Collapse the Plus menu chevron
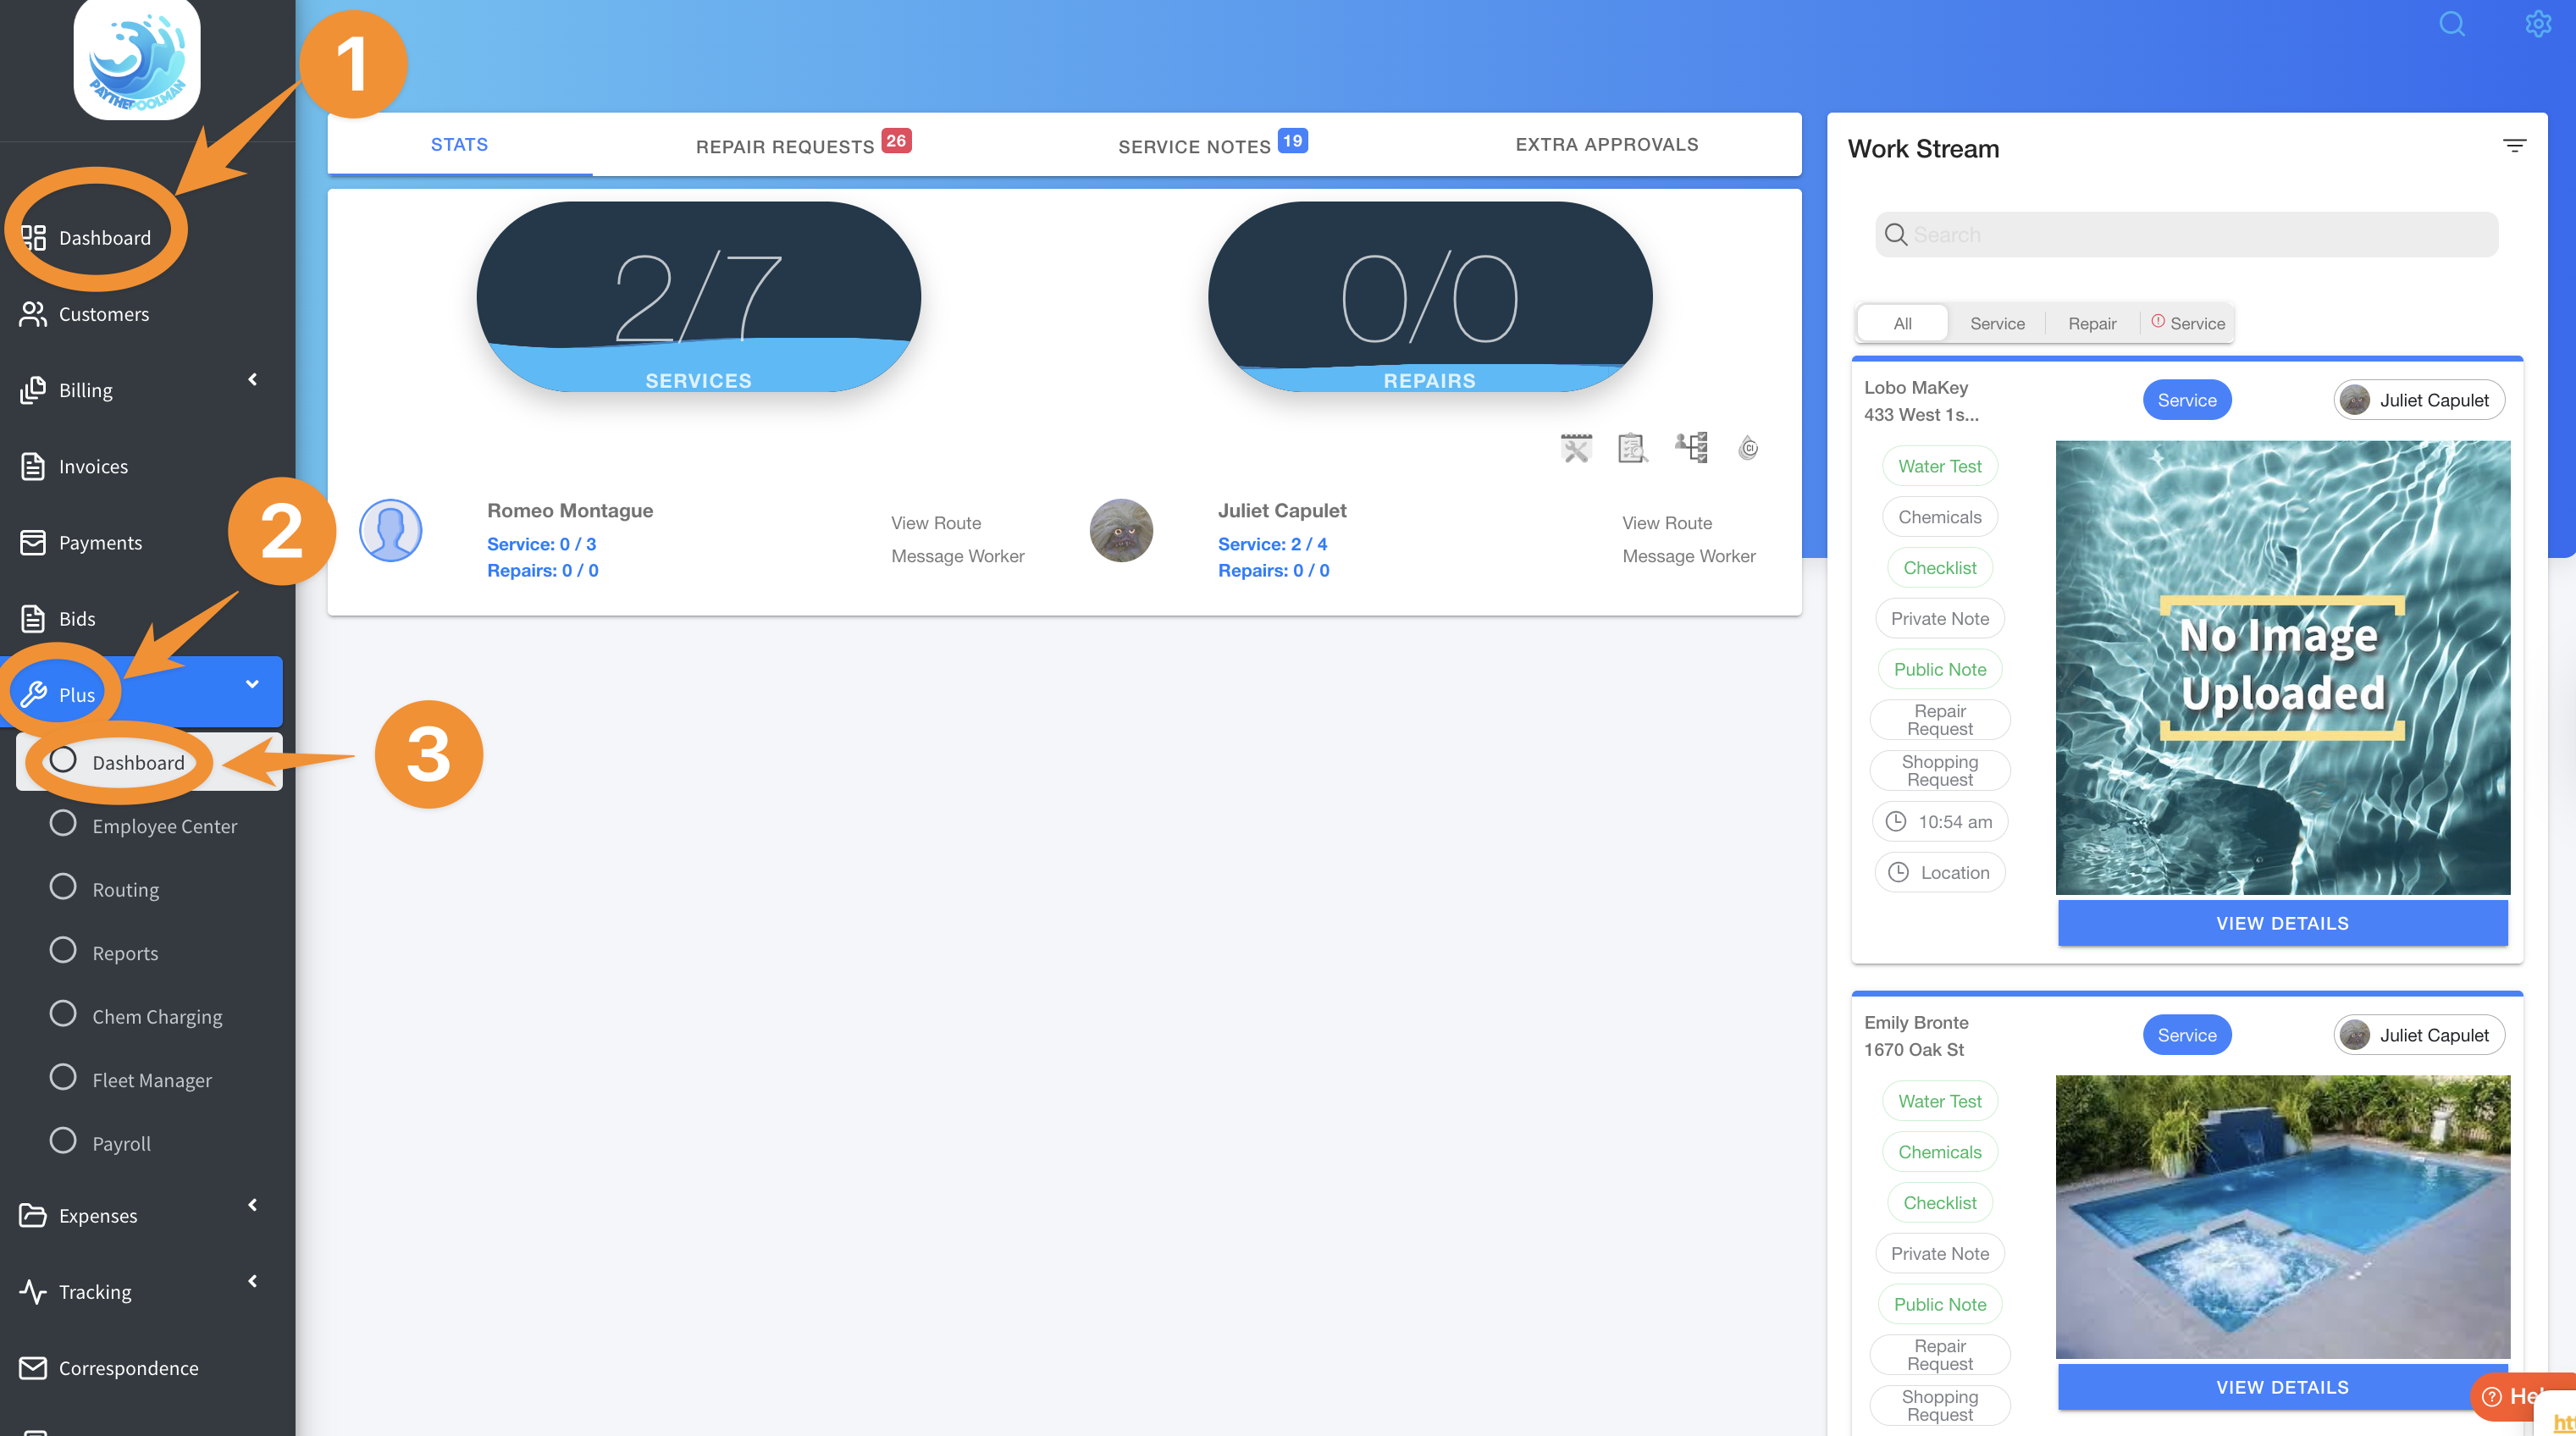The width and height of the screenshot is (2576, 1436). pos(253,684)
